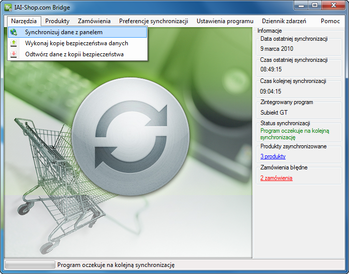Click the IAI-Shop.com Bridge window title

click(x=42, y=8)
